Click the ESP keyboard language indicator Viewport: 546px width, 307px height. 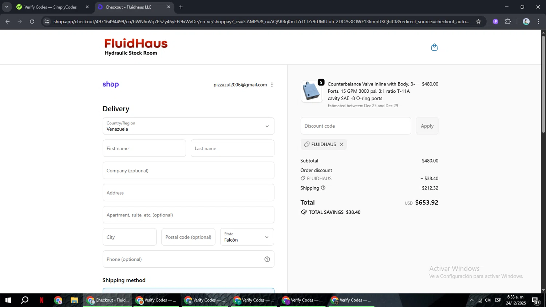tap(498, 300)
